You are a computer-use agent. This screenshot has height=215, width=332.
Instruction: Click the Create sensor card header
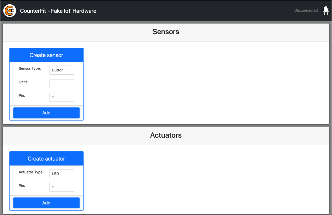point(46,55)
